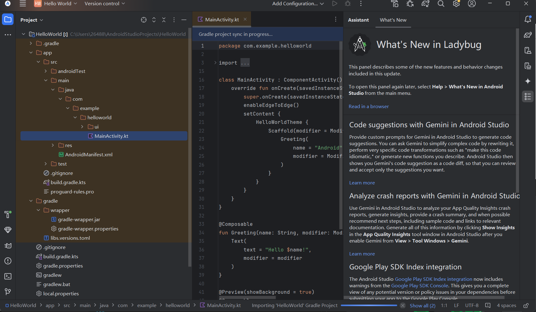Open More tool windows ellipsis in left sidebar

[8, 35]
